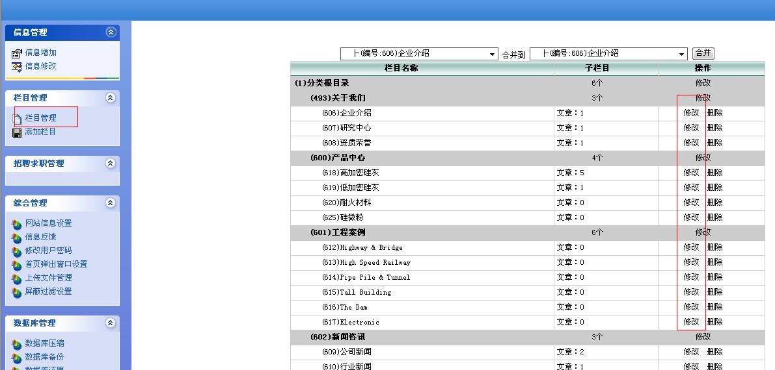This screenshot has width=775, height=370.
Task: Click 修改 for (601)工程案例 row
Action: tap(703, 232)
